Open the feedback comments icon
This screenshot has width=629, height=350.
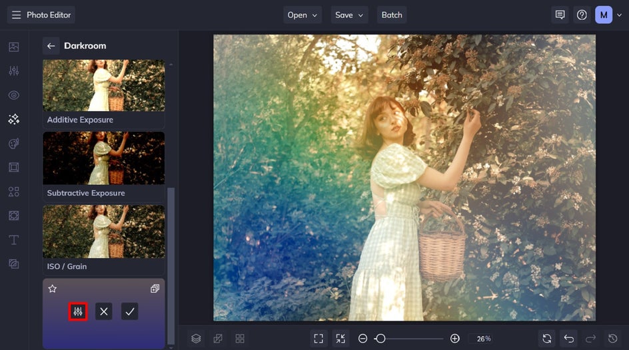pyautogui.click(x=560, y=15)
